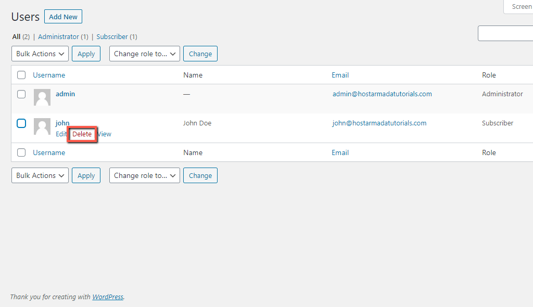This screenshot has height=307, width=533.
Task: Open the john username link
Action: [x=62, y=123]
